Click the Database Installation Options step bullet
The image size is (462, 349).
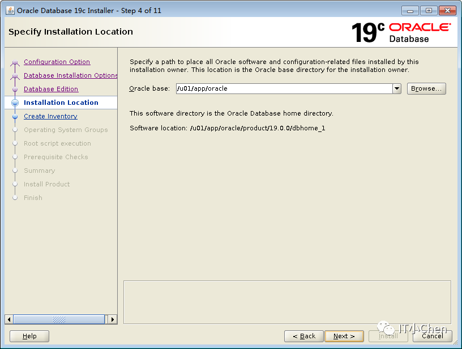click(x=15, y=76)
